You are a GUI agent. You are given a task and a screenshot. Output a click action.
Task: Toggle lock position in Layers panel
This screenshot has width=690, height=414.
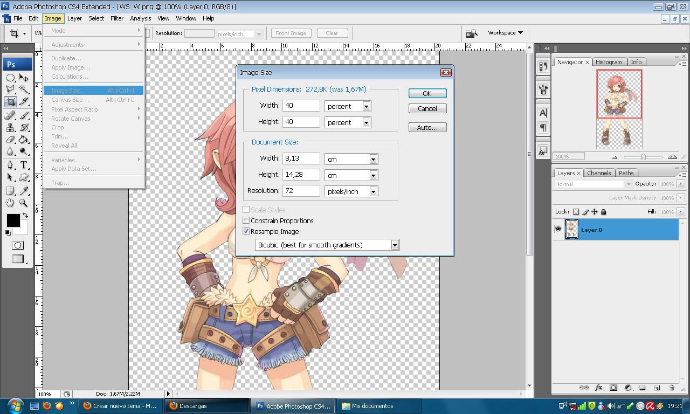[x=594, y=212]
